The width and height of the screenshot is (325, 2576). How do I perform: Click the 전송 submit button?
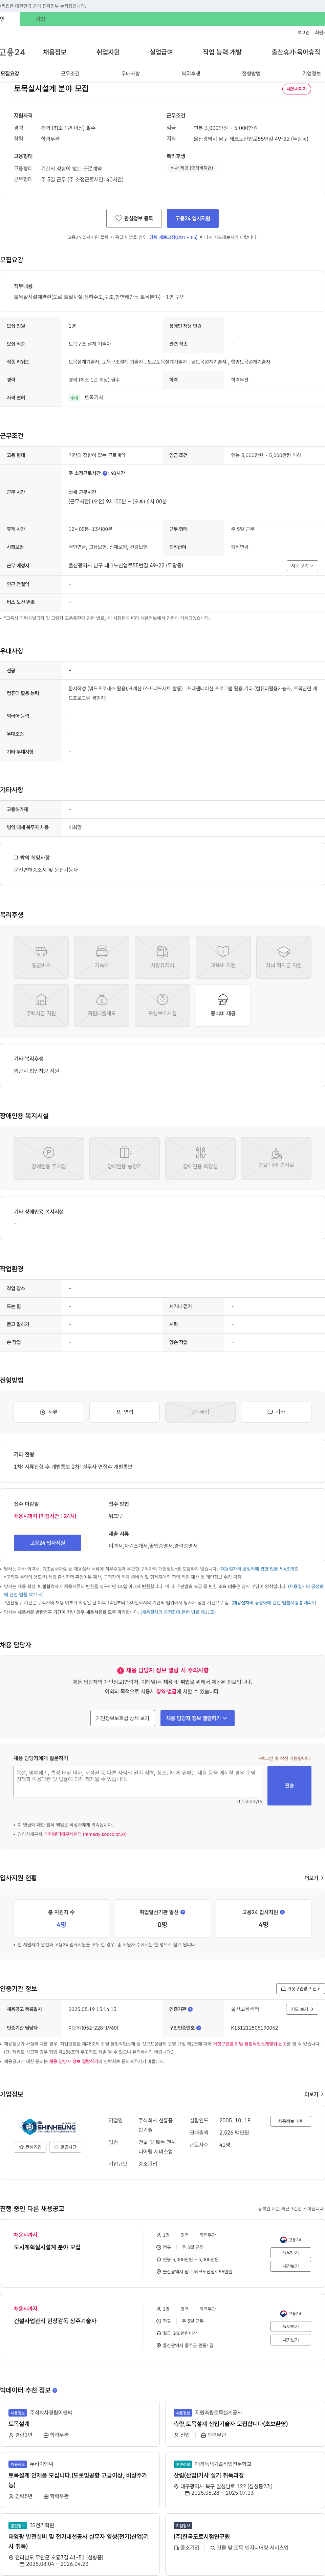pyautogui.click(x=289, y=1785)
